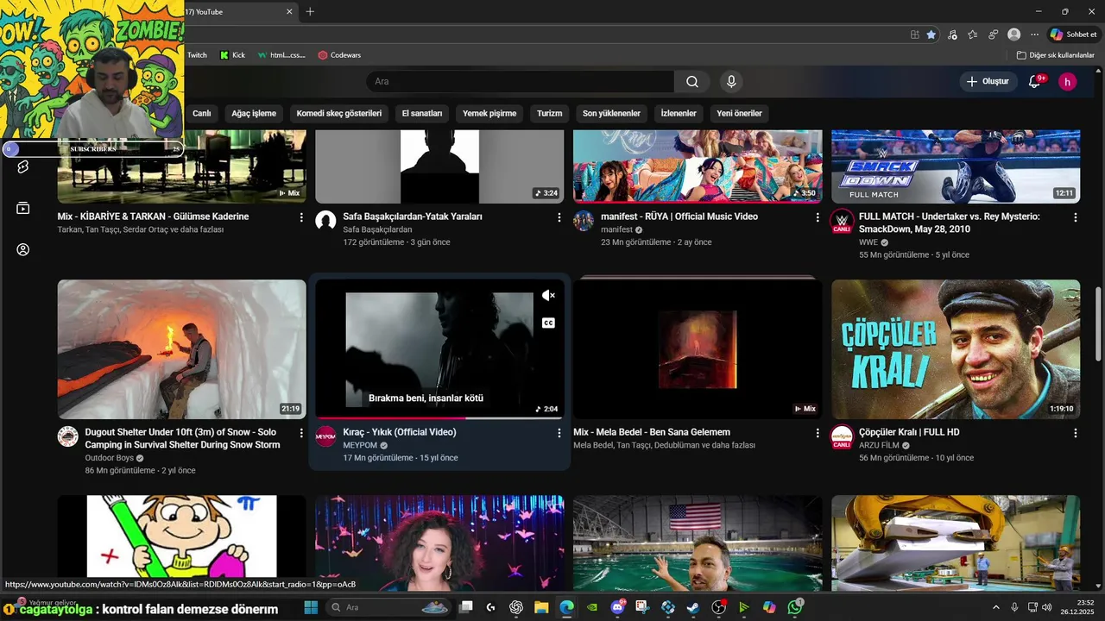Show hidden system tray icons

(995, 607)
